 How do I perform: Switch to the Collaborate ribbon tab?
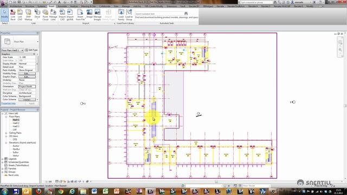click(105, 6)
